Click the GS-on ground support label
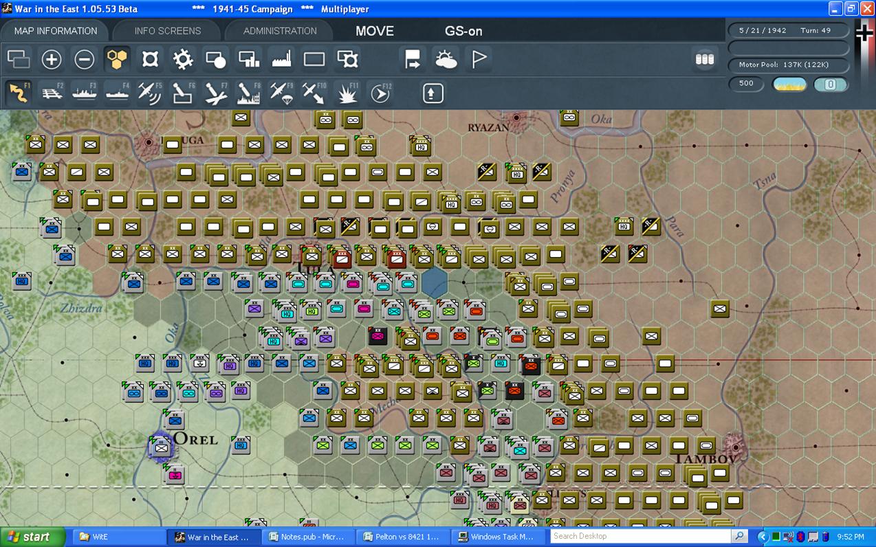 (x=463, y=31)
